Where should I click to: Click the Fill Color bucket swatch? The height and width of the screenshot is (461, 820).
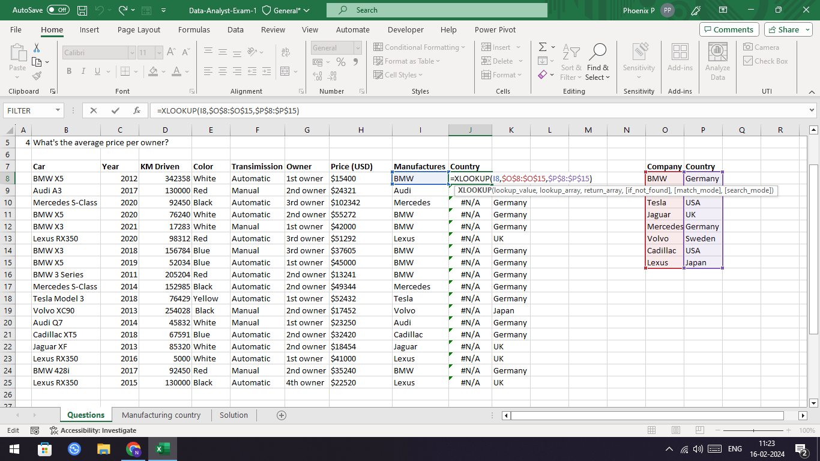[x=153, y=71]
